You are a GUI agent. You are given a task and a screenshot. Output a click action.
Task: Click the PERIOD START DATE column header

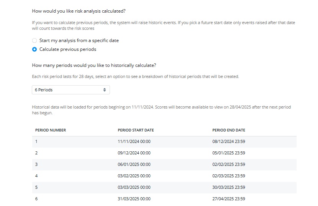[136, 130]
